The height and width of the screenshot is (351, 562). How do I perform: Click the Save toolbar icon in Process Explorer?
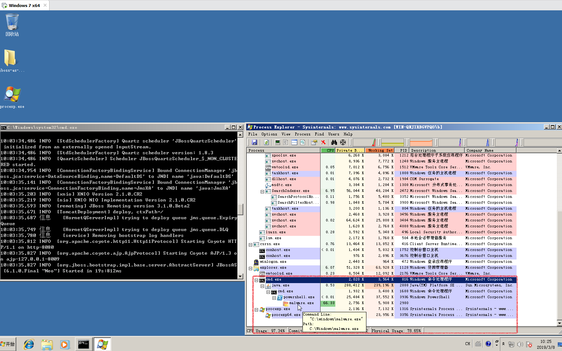coord(254,142)
